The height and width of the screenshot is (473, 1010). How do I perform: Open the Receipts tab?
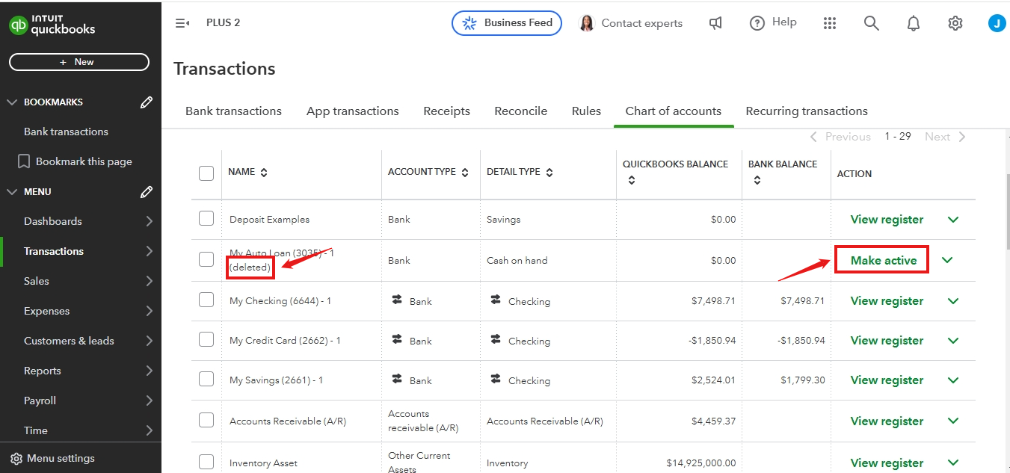point(447,111)
